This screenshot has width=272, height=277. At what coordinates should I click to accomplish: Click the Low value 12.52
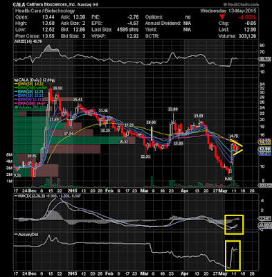pos(48,30)
